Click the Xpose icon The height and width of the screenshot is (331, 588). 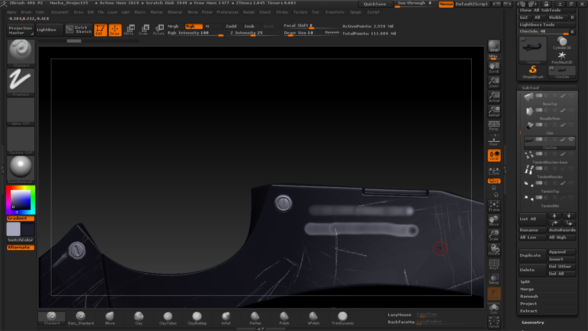pyautogui.click(x=494, y=322)
